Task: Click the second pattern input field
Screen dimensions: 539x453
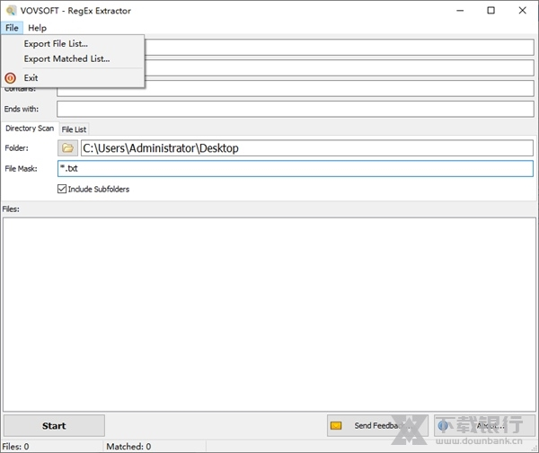Action: (339, 67)
